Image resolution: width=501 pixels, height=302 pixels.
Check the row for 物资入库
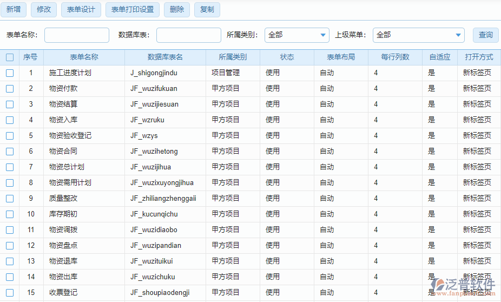pos(10,120)
